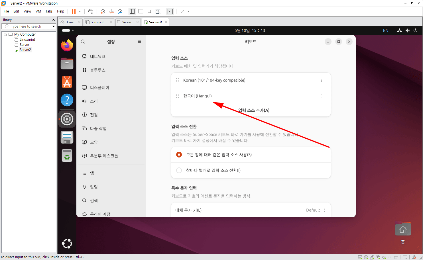
Task: Open the 전원 settings panel
Action: 111,115
